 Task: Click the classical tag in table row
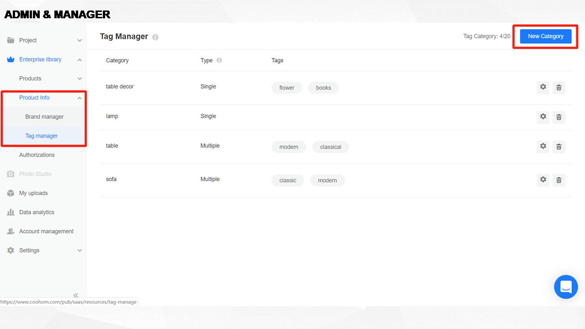tap(330, 147)
